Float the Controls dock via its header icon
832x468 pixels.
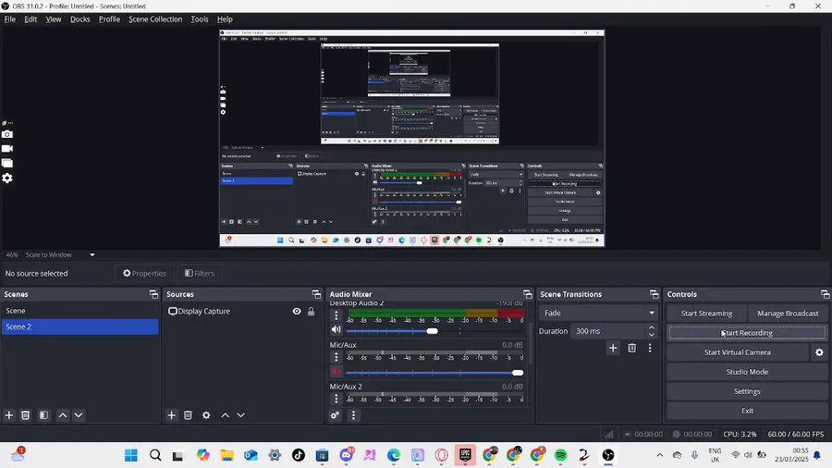[825, 294]
